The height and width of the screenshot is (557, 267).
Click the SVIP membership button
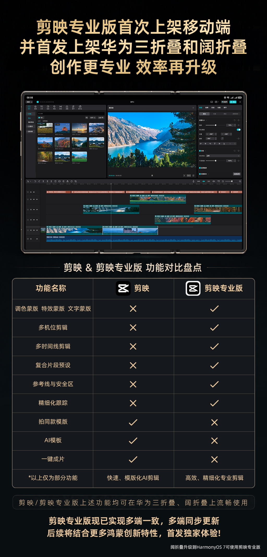click(x=224, y=102)
